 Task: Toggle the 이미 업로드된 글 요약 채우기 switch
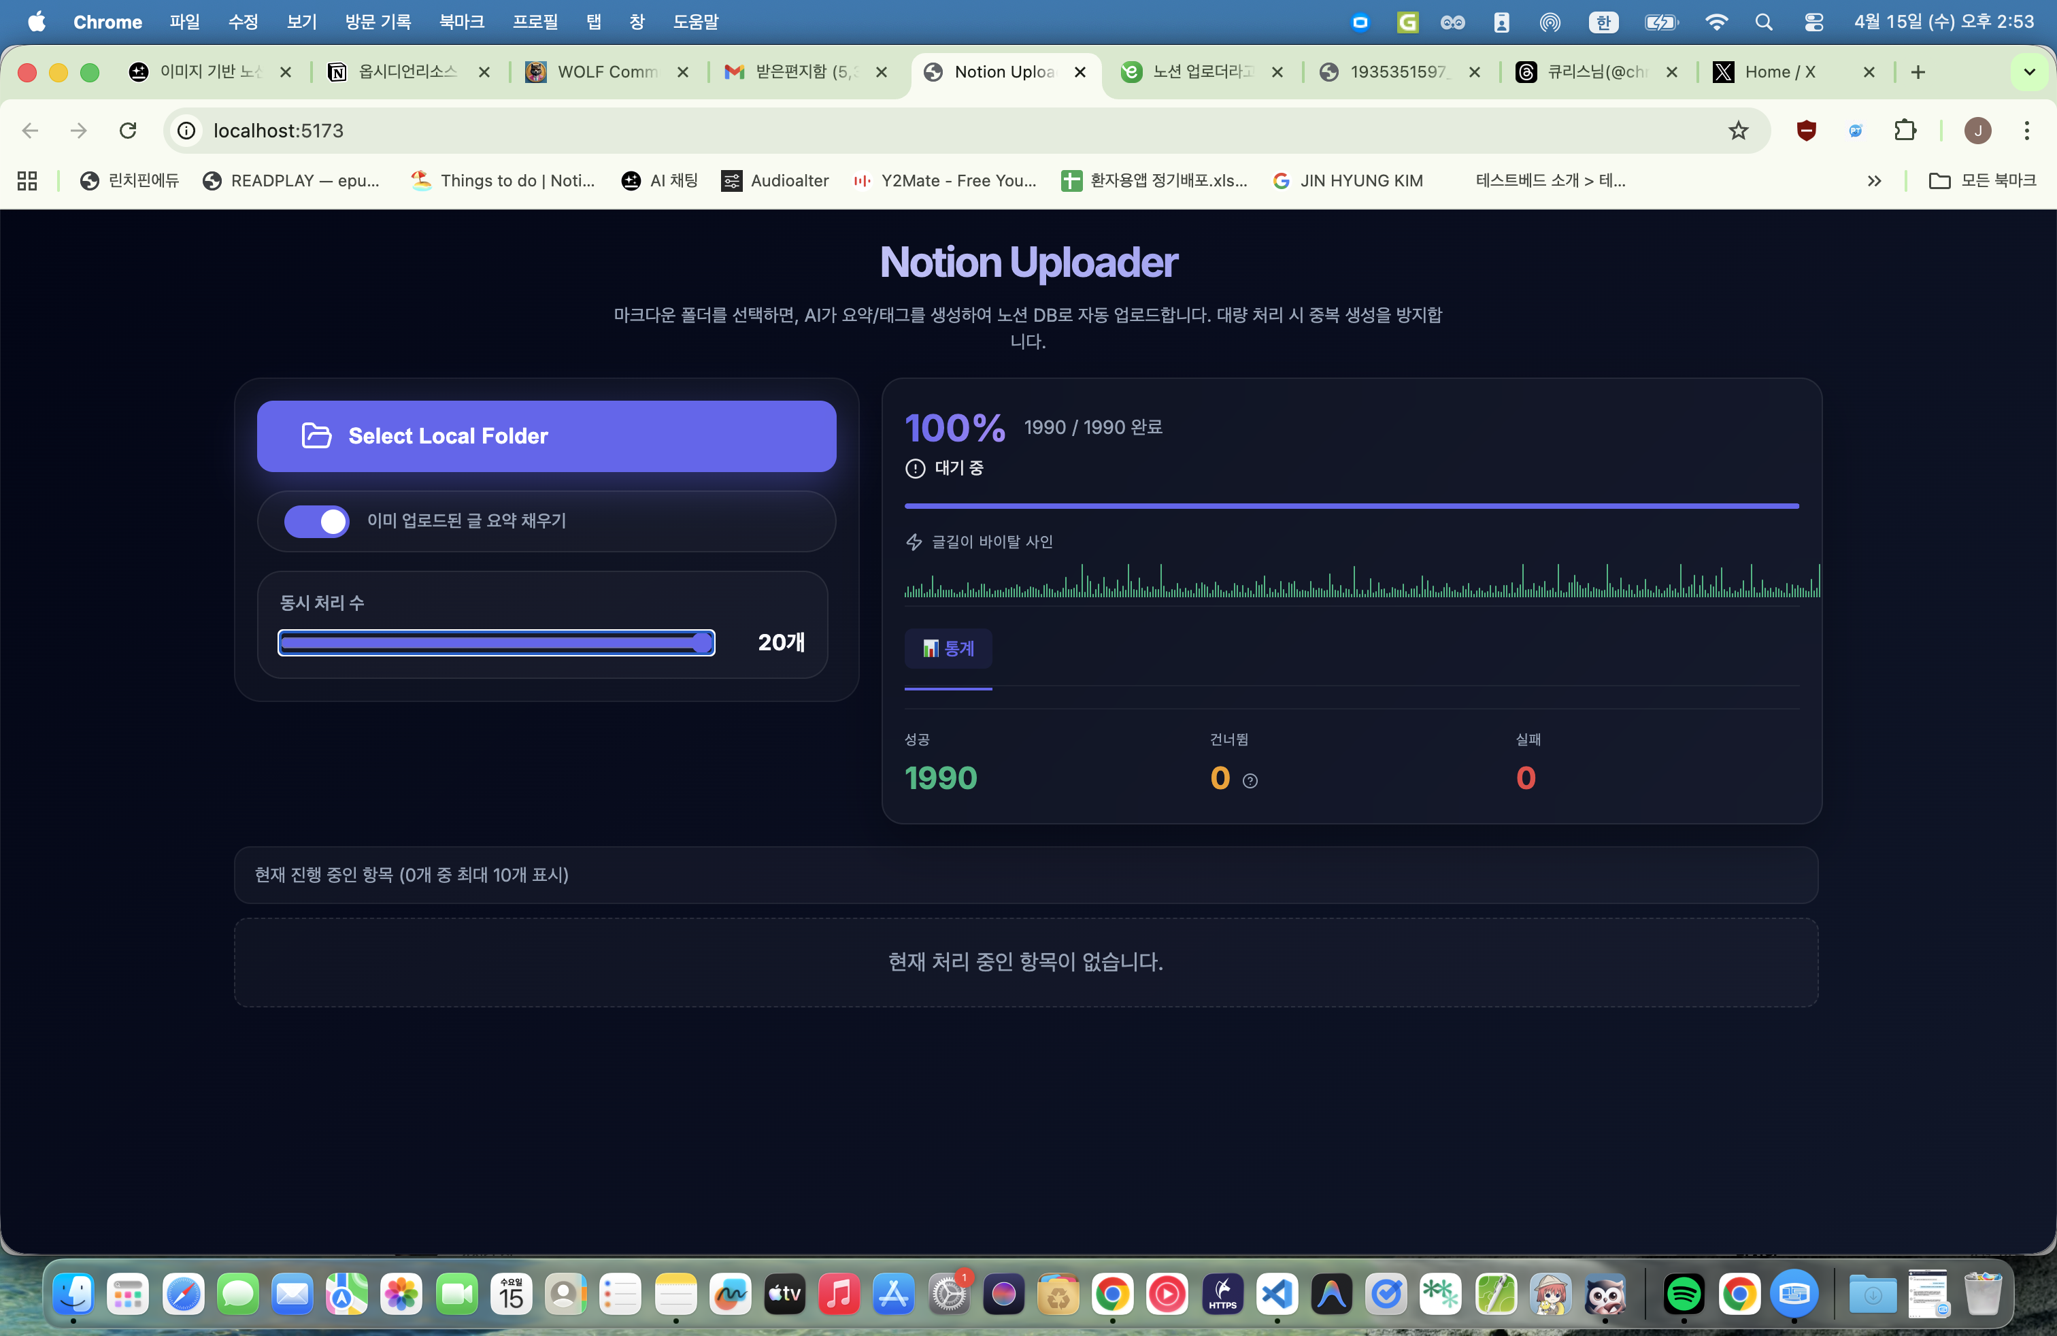pyautogui.click(x=316, y=521)
